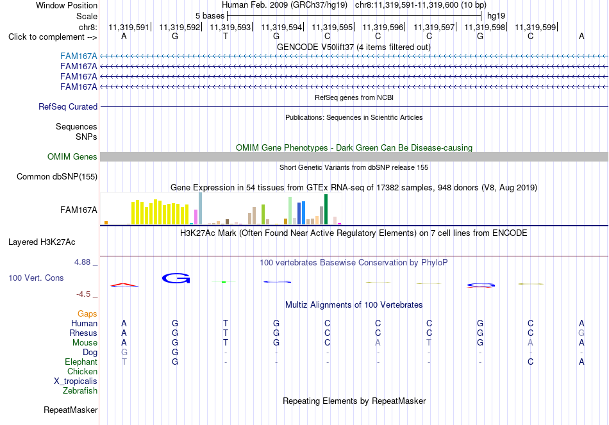Image resolution: width=609 pixels, height=425 pixels.
Task: Click the green OMIM Gene Phenotypes title
Action: coord(354,147)
